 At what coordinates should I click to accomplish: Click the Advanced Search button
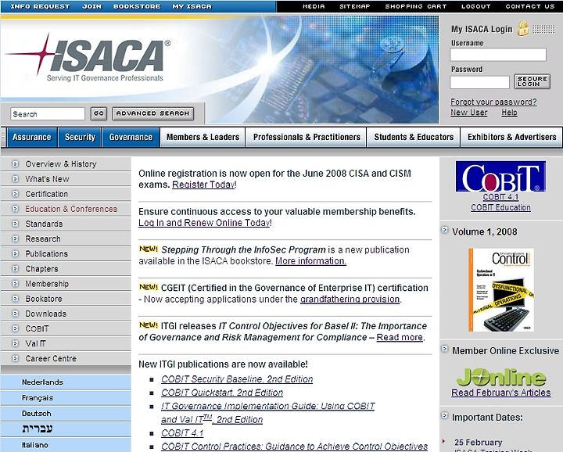click(x=153, y=113)
